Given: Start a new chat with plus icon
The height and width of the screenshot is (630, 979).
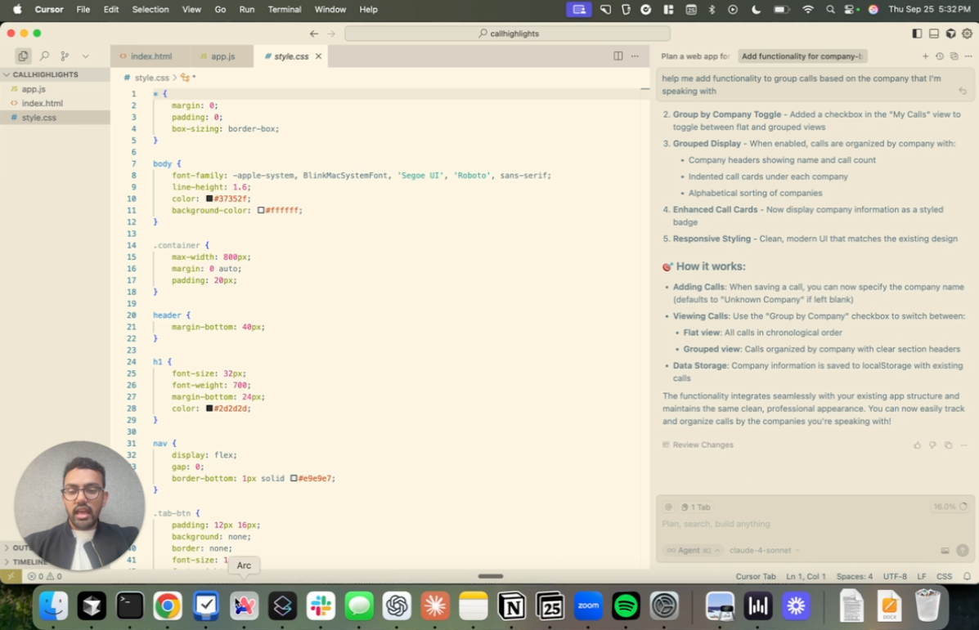Looking at the screenshot, I should click(925, 56).
